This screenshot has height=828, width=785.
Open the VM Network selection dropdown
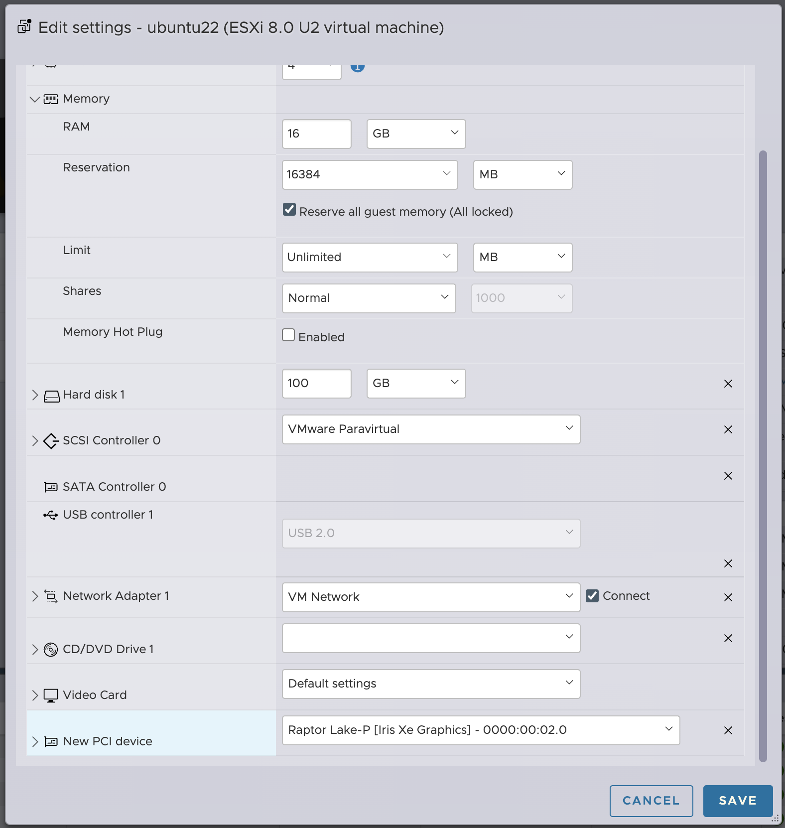point(431,597)
